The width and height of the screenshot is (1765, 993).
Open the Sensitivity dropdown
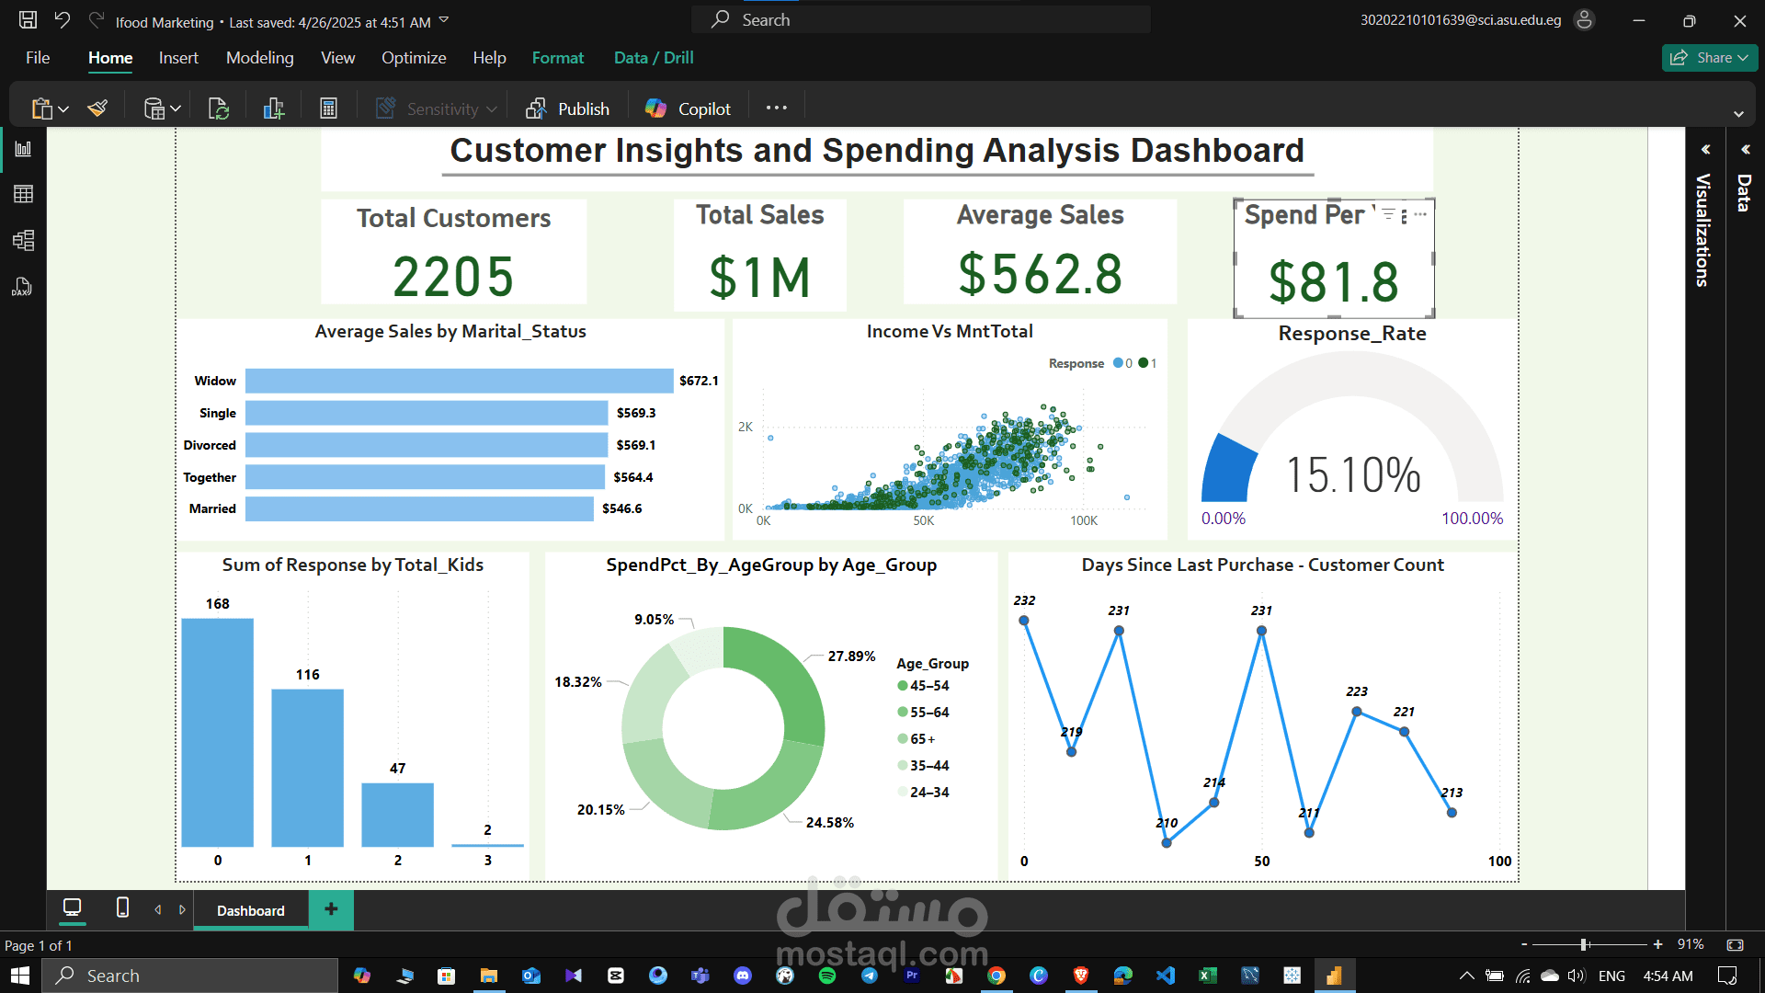click(x=436, y=108)
